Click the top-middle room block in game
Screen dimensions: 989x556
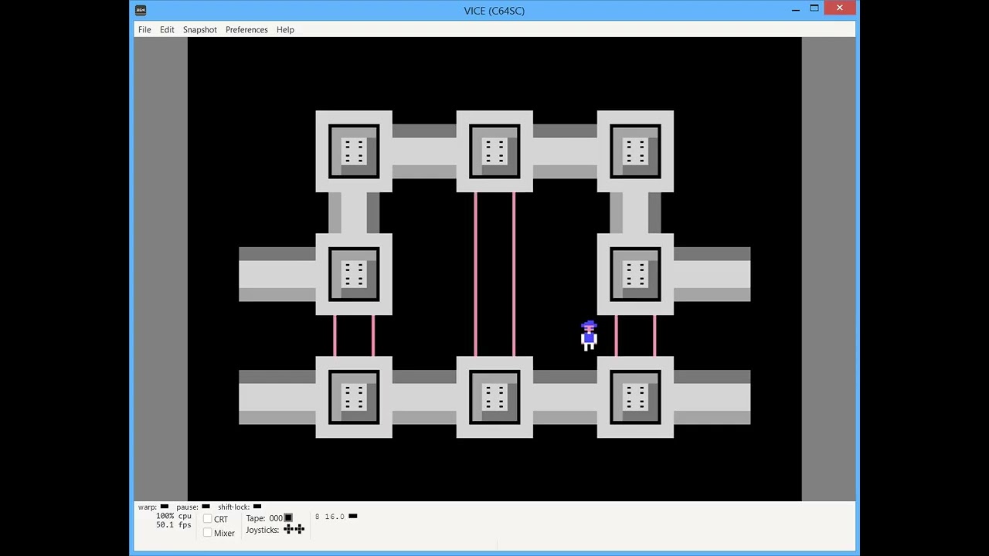pyautogui.click(x=494, y=151)
